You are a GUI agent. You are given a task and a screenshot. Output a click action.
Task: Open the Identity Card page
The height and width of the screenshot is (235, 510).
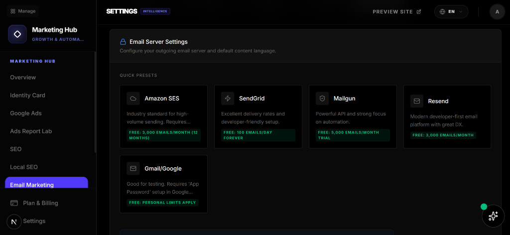pos(27,96)
